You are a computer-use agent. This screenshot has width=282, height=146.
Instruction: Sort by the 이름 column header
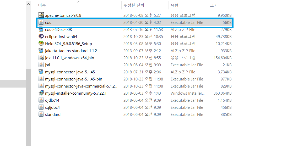click(42, 5)
